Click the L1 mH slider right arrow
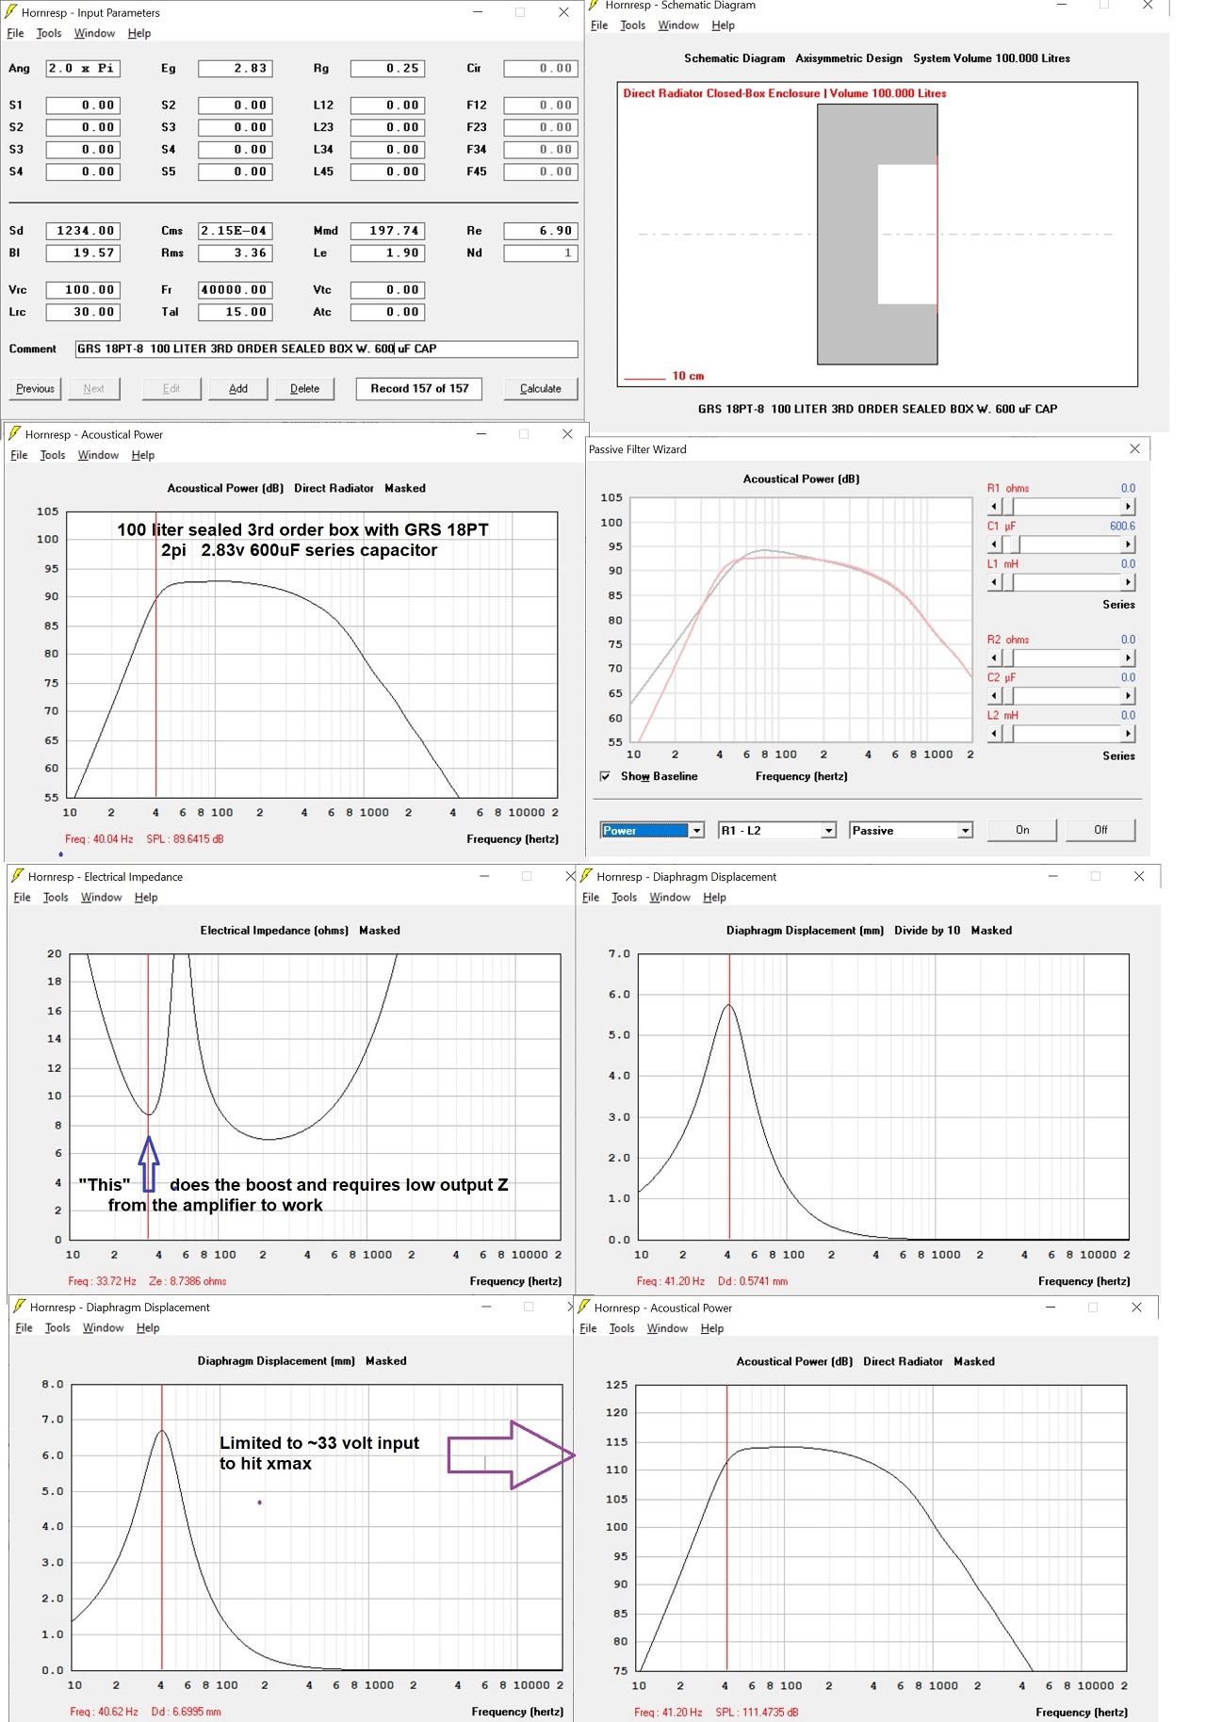Viewport: 1206px width, 1722px height. tap(1128, 581)
